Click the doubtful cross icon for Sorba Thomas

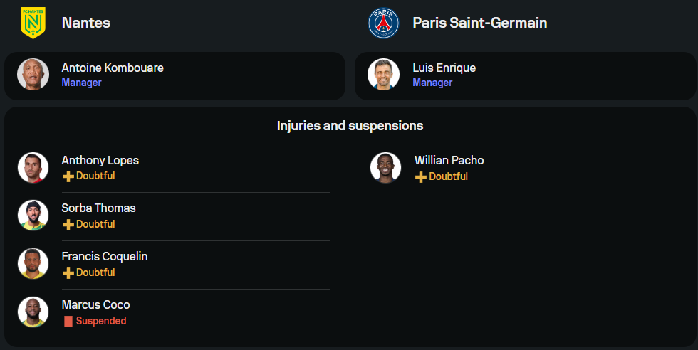click(x=68, y=225)
